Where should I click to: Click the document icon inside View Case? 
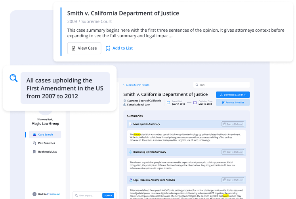pos(74,48)
